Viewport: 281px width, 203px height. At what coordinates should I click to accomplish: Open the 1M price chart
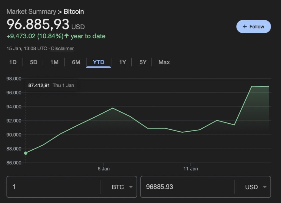[54, 62]
